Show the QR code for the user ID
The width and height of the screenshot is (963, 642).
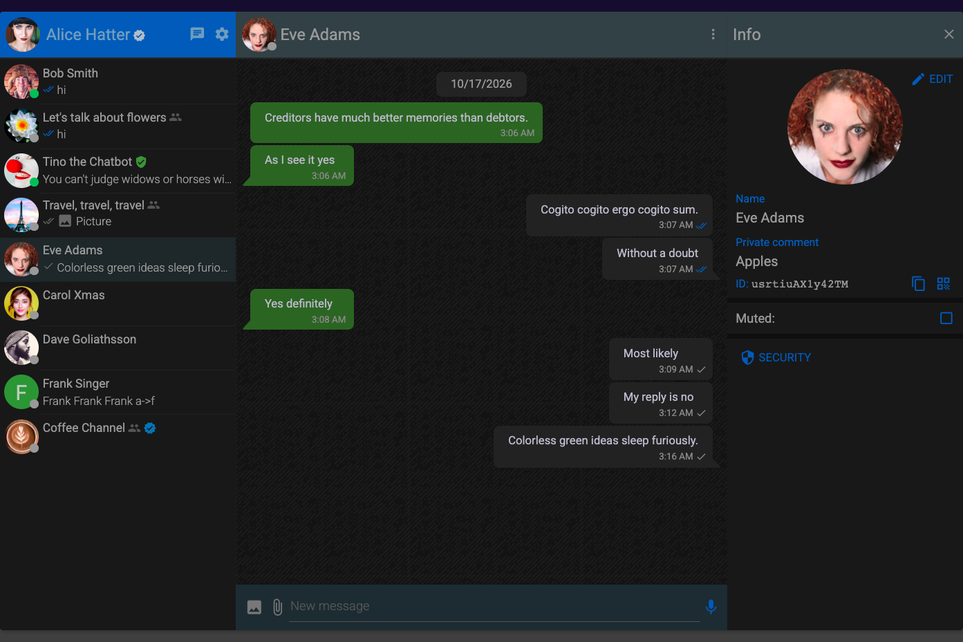coord(944,283)
